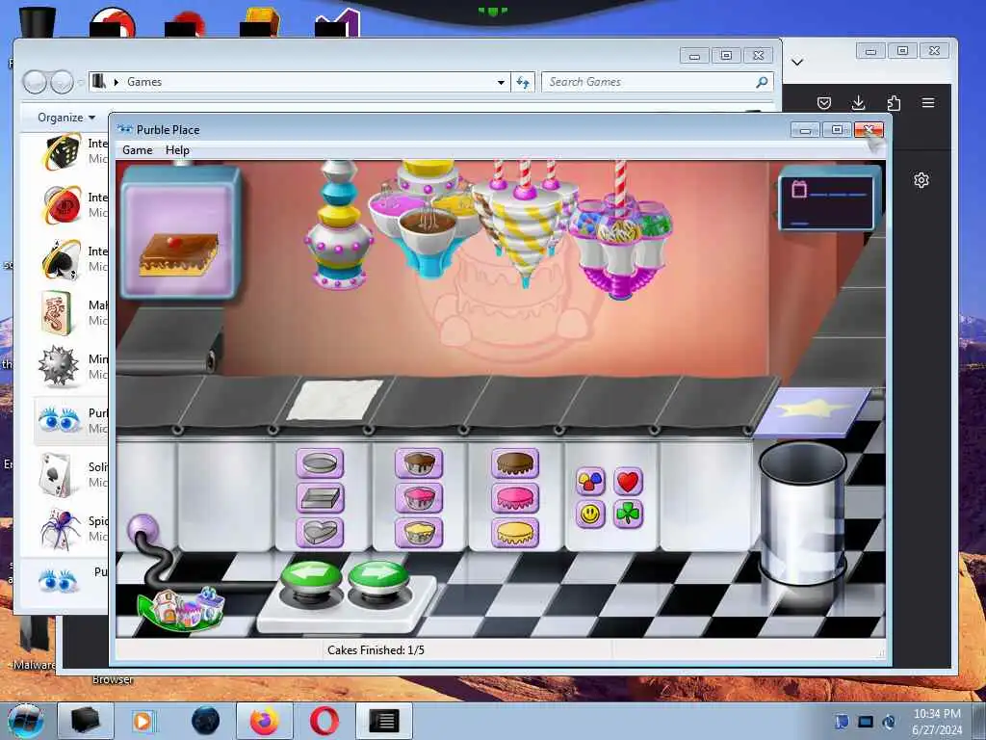
Task: Click the white paper on conveyor belt
Action: [334, 399]
